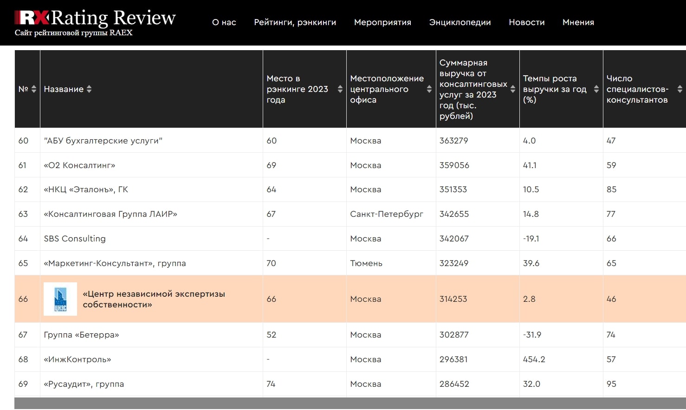Image resolution: width=686 pixels, height=410 pixels.
Task: Select Группа «Бетерра» name cell
Action: point(81,335)
